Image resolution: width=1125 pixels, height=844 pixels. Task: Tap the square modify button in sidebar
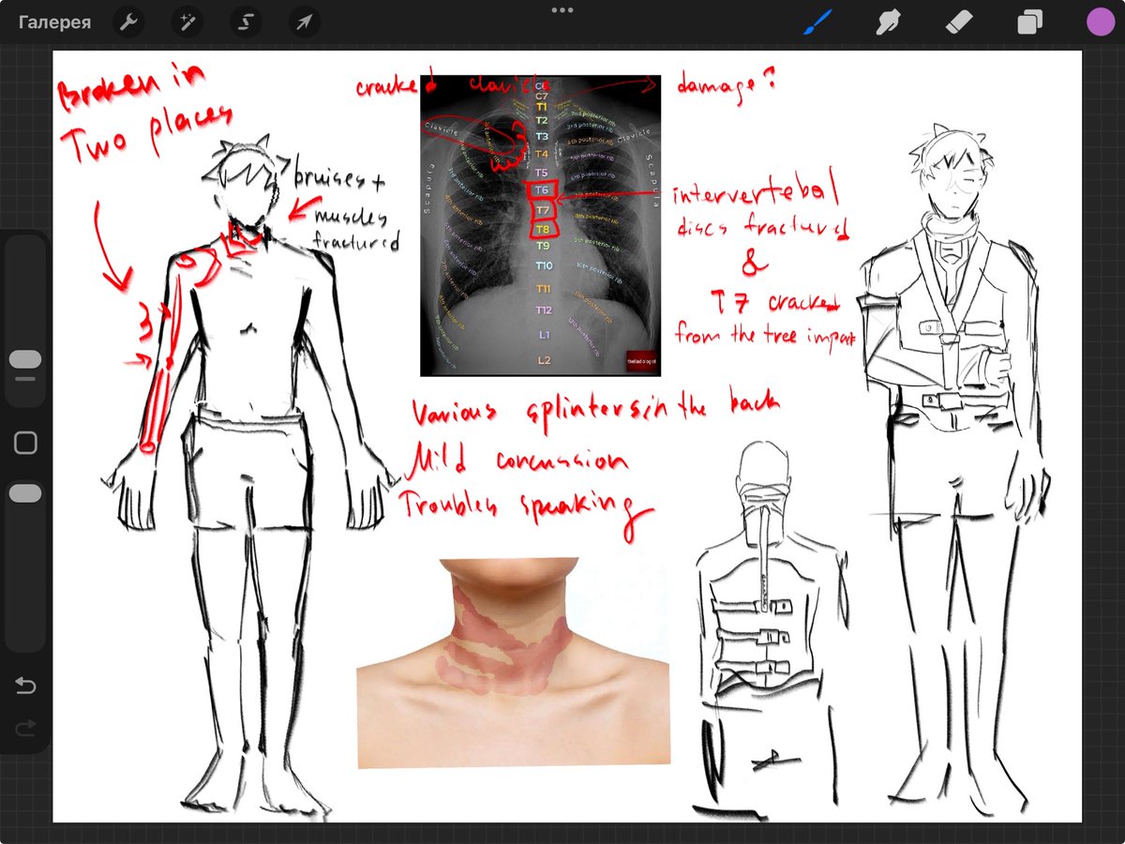25,443
